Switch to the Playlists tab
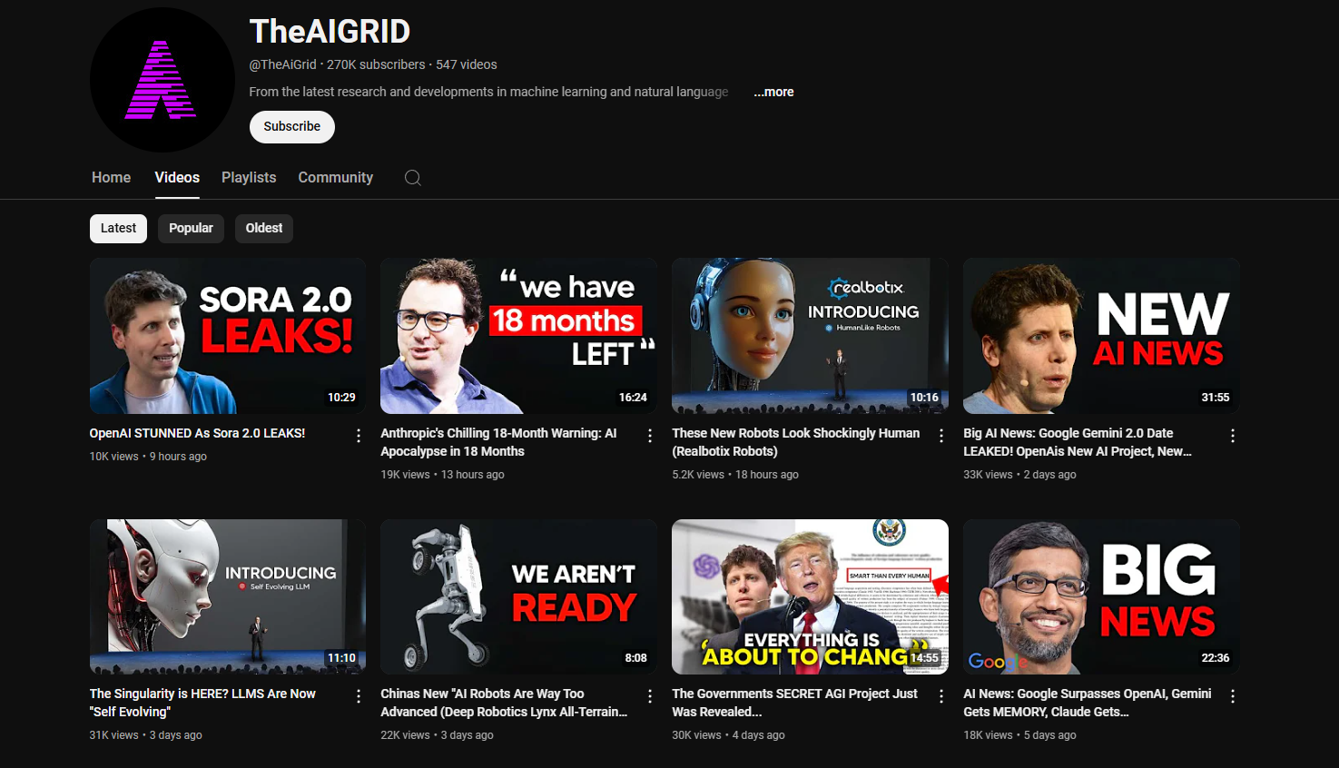 point(249,178)
